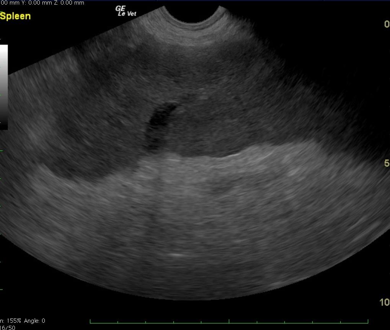The image size is (390, 330).
Task: Click the center tick of the bottom ruler
Action: pos(229,321)
